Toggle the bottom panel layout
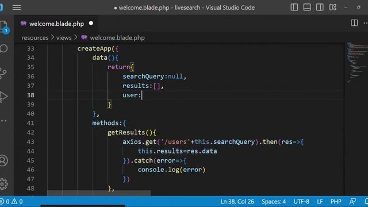368x207 pixels. [307, 7]
